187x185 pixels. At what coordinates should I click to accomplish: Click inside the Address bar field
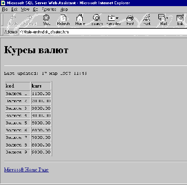[103, 32]
